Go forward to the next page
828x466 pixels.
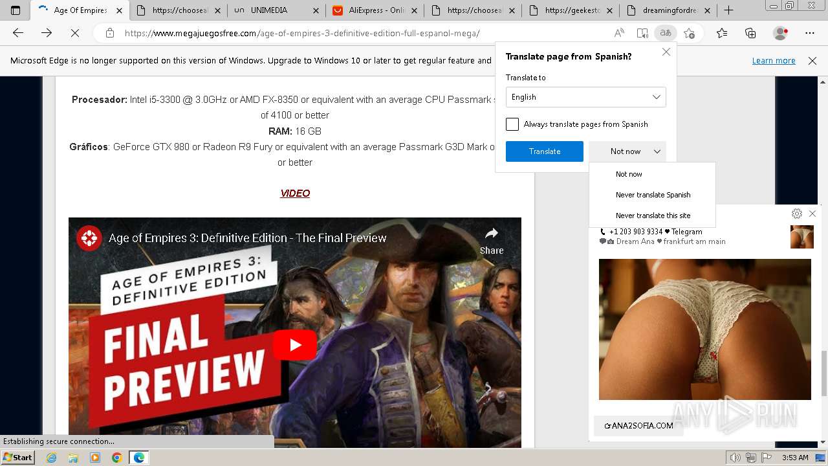coord(47,33)
